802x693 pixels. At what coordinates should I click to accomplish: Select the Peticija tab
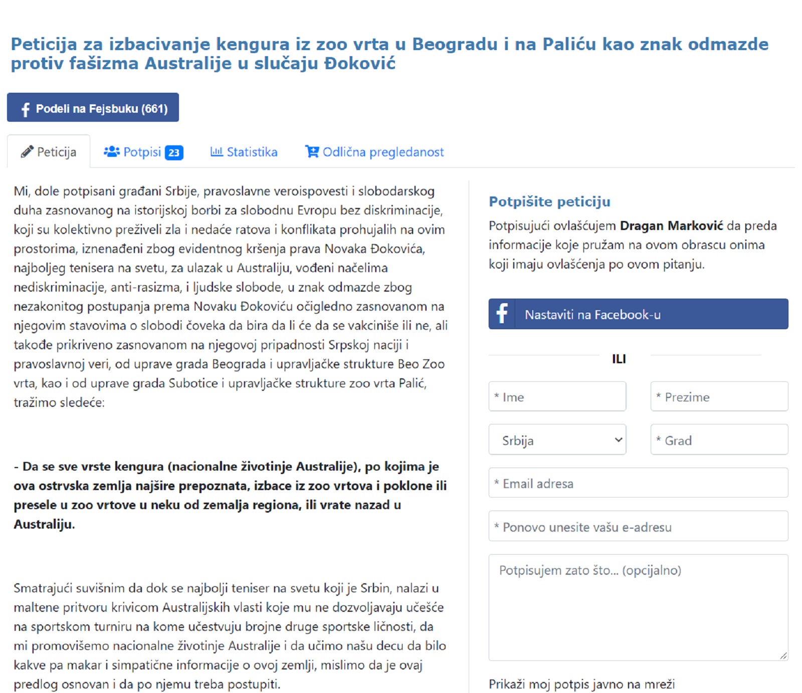click(56, 152)
